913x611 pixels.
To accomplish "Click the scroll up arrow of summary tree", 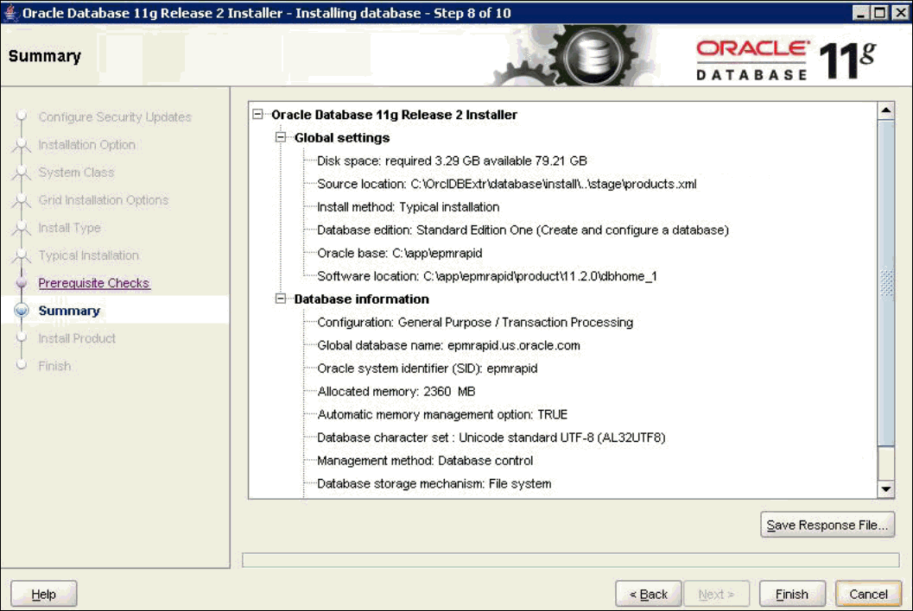I will click(x=885, y=110).
